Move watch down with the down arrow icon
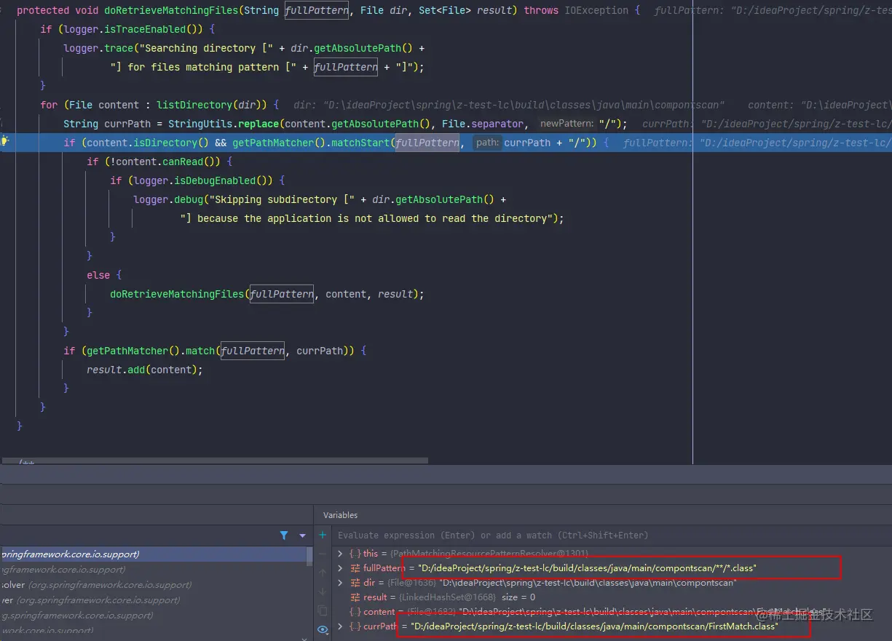Viewport: 892px width, 641px height. coord(323,592)
